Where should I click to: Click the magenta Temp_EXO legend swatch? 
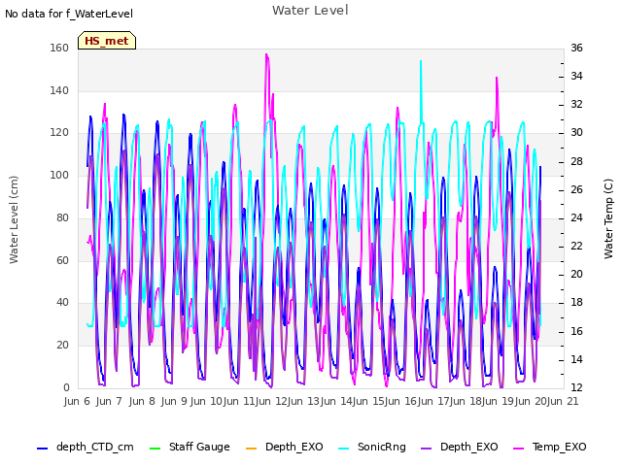tap(518, 449)
